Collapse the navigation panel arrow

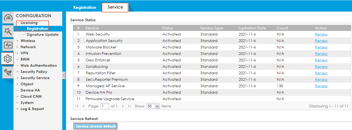coord(64,75)
